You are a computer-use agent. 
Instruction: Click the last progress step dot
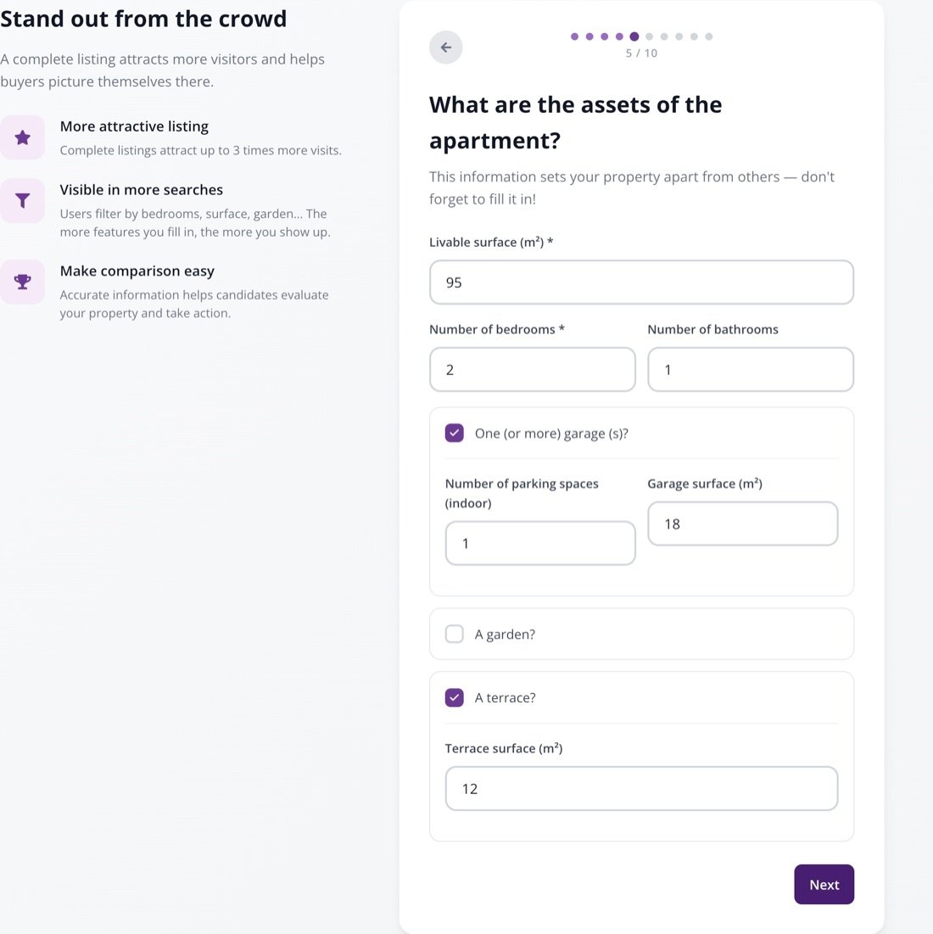708,36
